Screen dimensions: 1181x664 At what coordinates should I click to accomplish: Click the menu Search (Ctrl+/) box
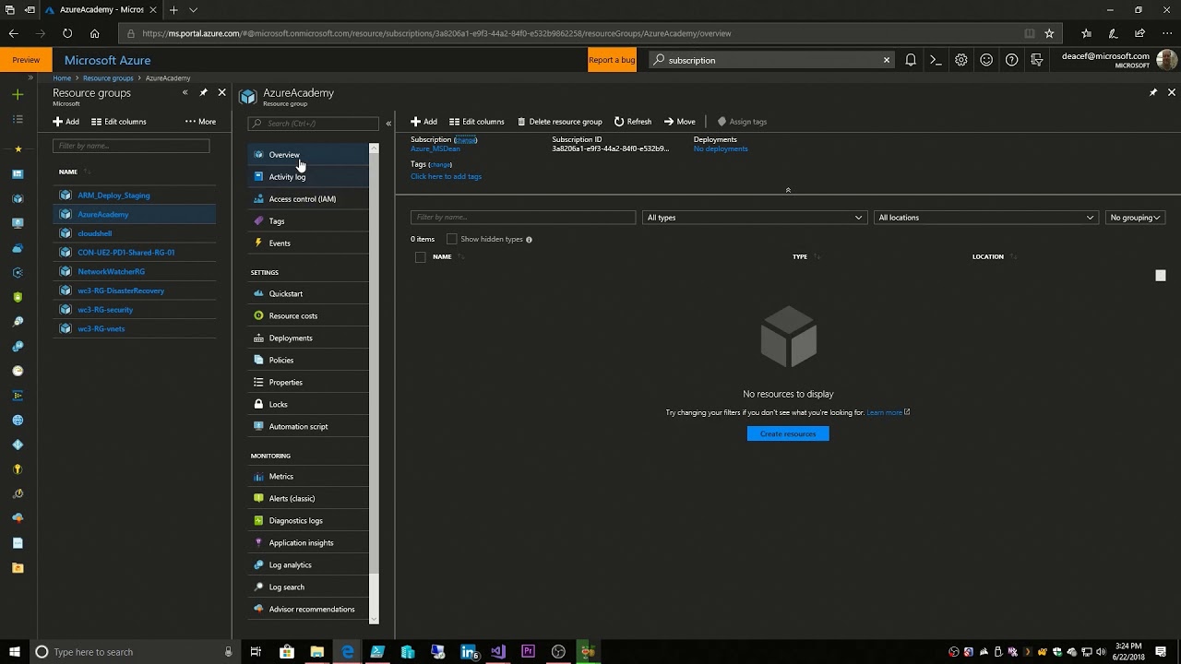[x=314, y=123]
